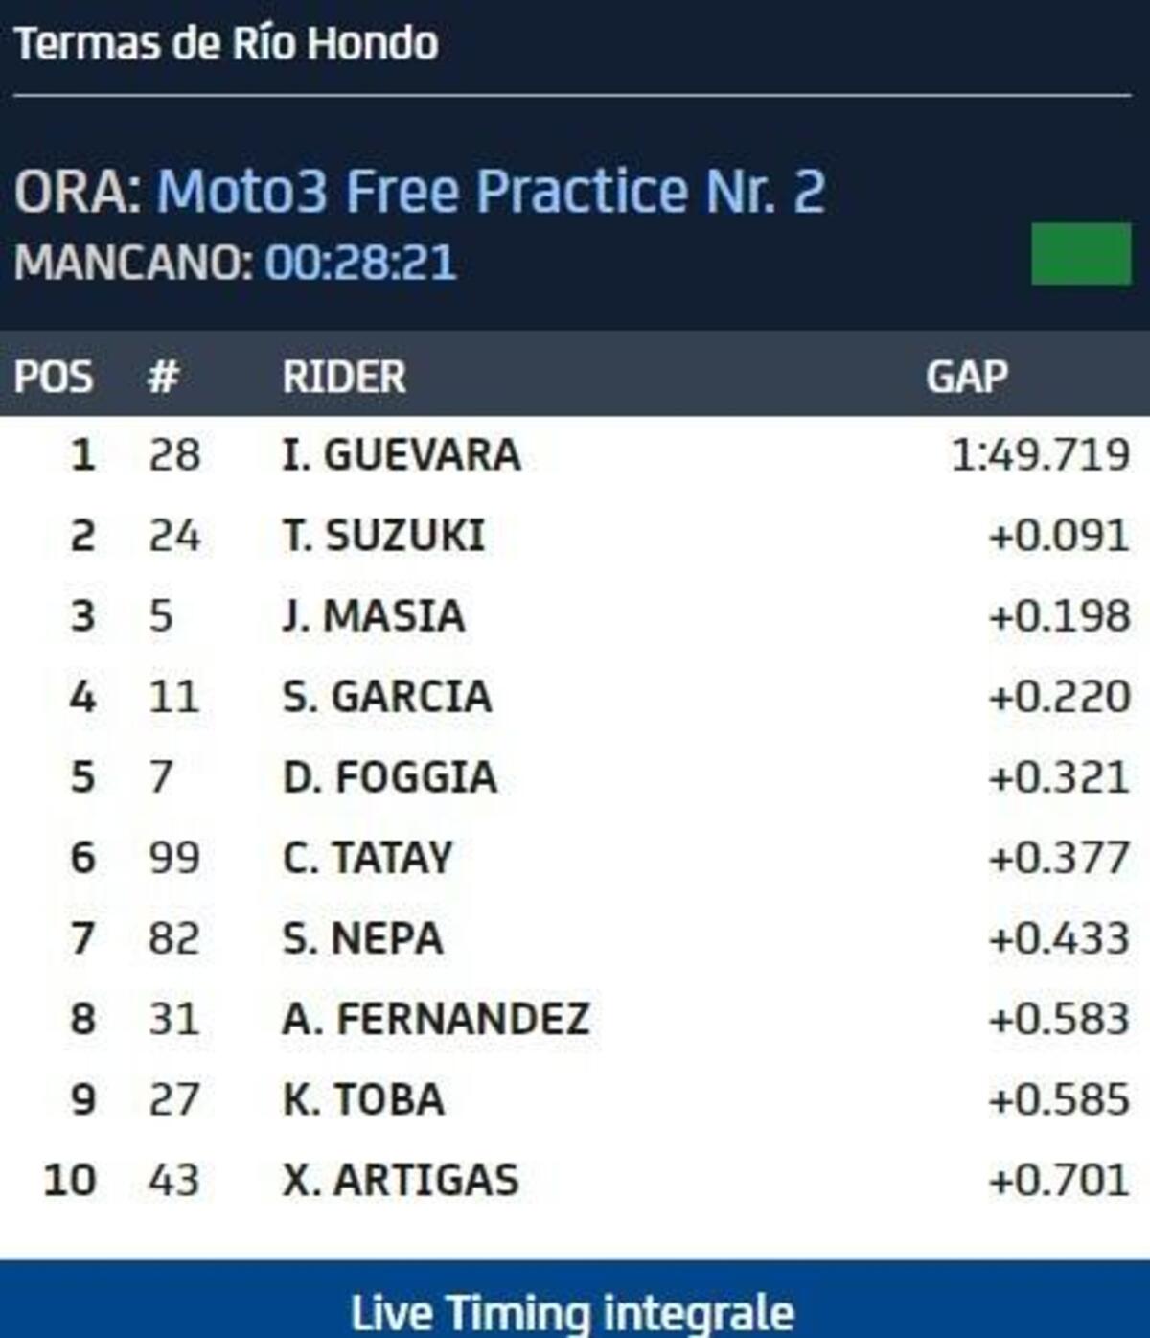Open the Moto3 Free Practice Nr. 2 session link
1150x1338 pixels.
pyautogui.click(x=490, y=190)
